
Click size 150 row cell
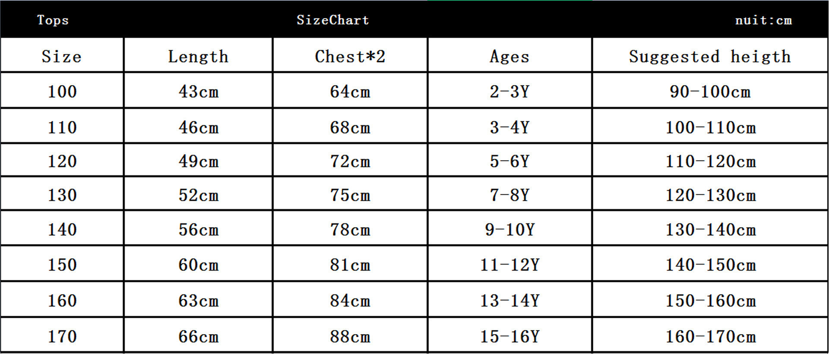[x=62, y=265]
